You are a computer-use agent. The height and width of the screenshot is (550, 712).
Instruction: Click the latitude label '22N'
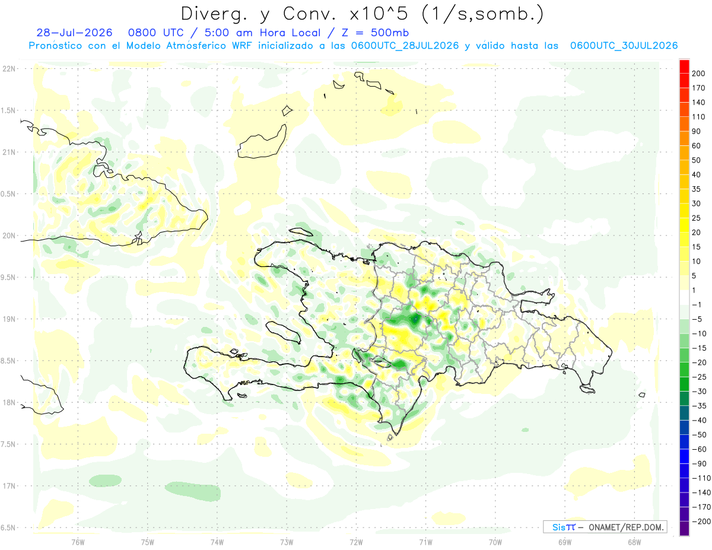coord(9,68)
